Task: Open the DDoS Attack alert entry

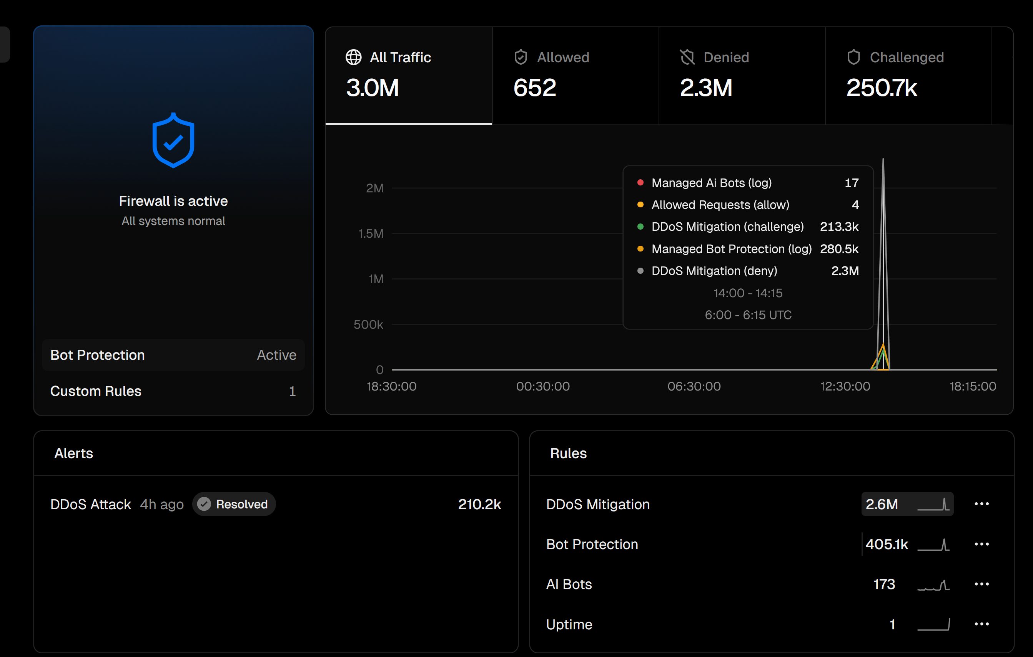Action: 90,504
